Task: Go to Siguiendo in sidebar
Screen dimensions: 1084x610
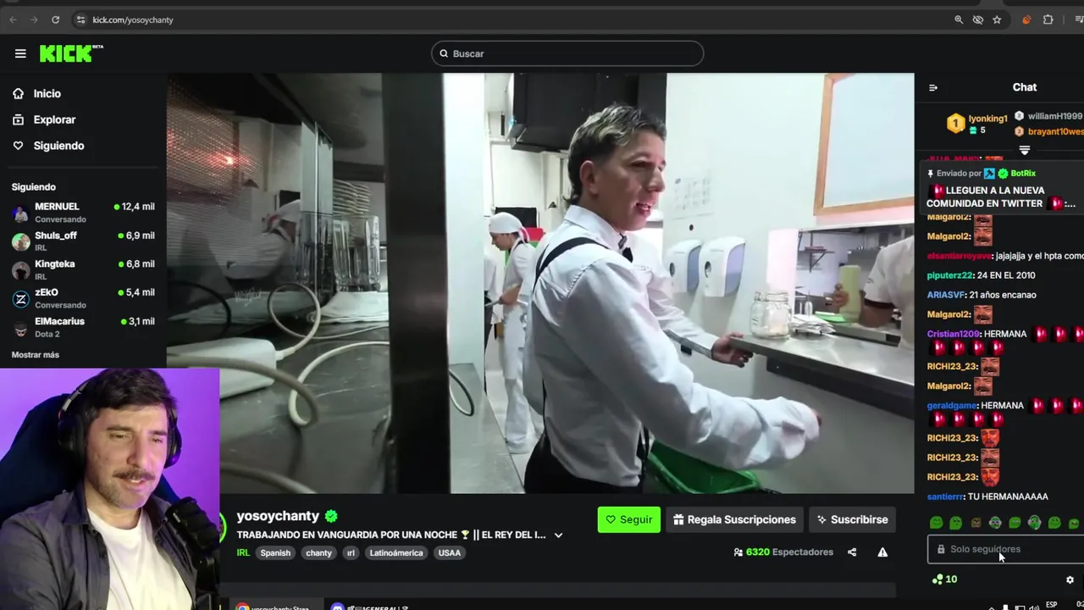Action: pos(58,146)
